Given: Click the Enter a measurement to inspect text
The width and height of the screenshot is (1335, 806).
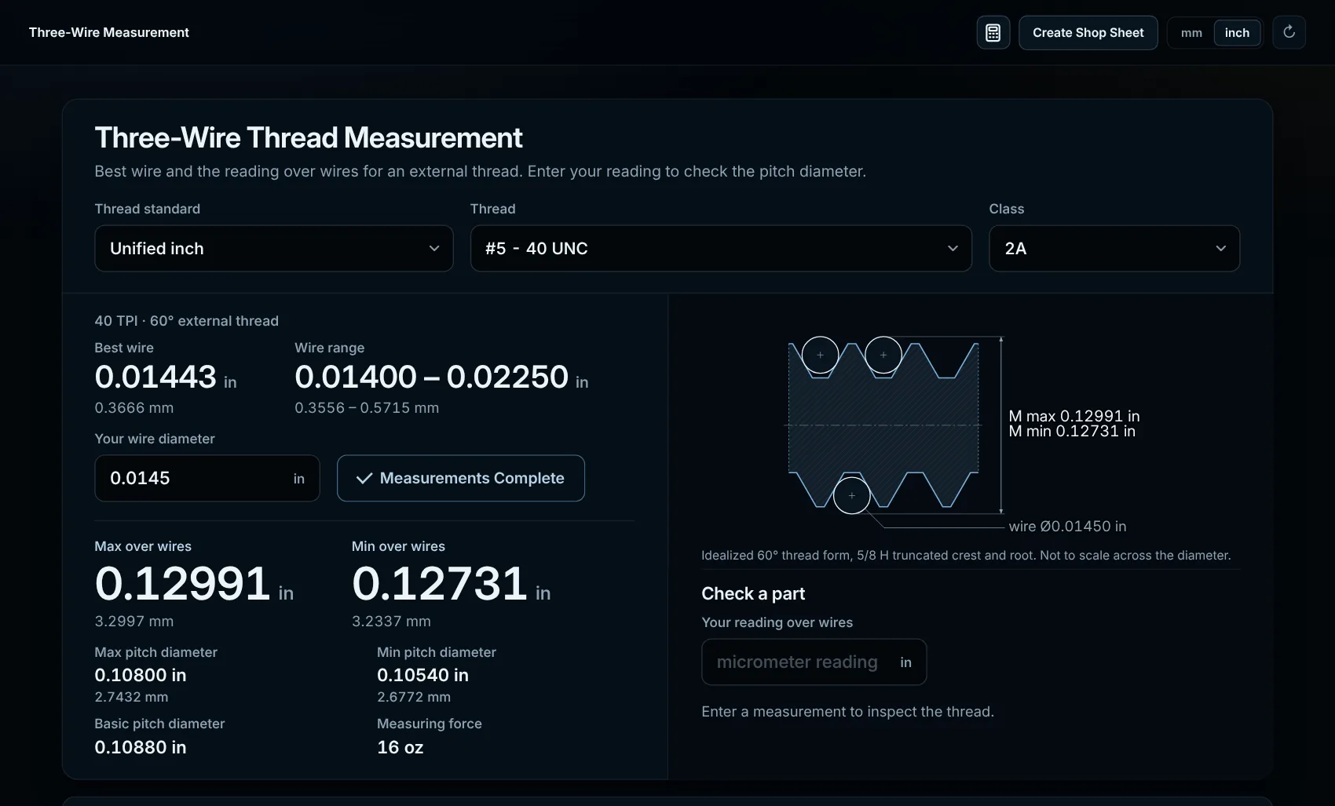Looking at the screenshot, I should click(x=847, y=711).
